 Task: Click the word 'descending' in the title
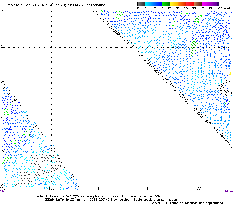pos(96,5)
